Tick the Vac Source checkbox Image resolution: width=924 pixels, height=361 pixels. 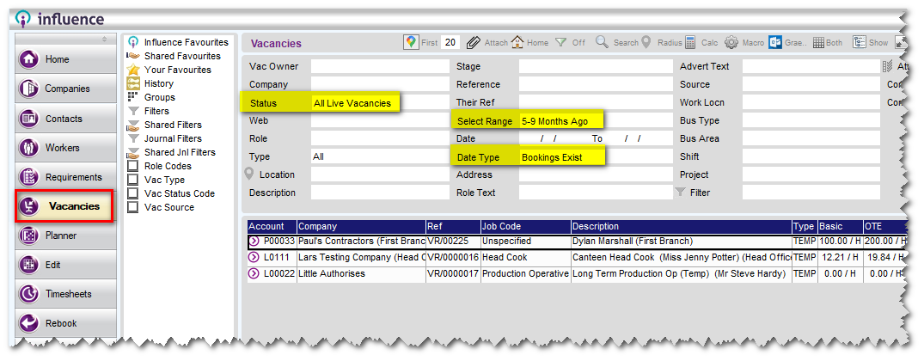[x=133, y=207]
